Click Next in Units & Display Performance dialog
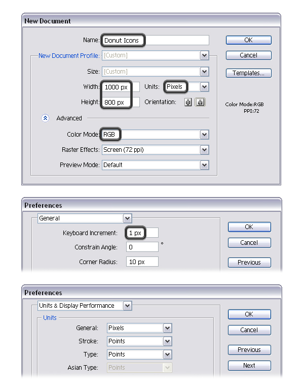 tap(249, 366)
